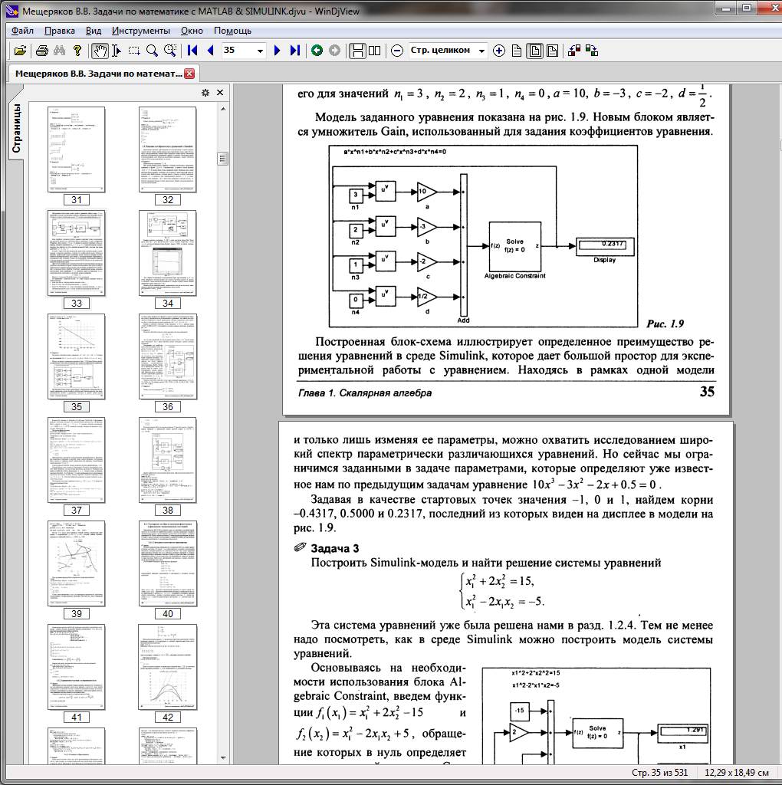Click the Print icon in the toolbar
This screenshot has width=782, height=785.
(x=43, y=51)
